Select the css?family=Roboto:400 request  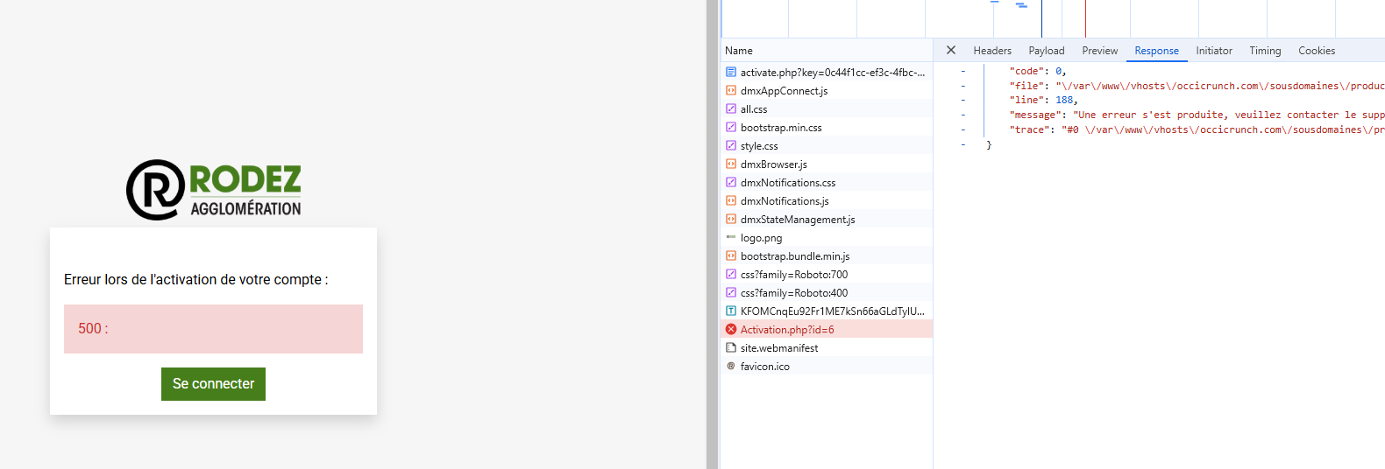point(827,292)
